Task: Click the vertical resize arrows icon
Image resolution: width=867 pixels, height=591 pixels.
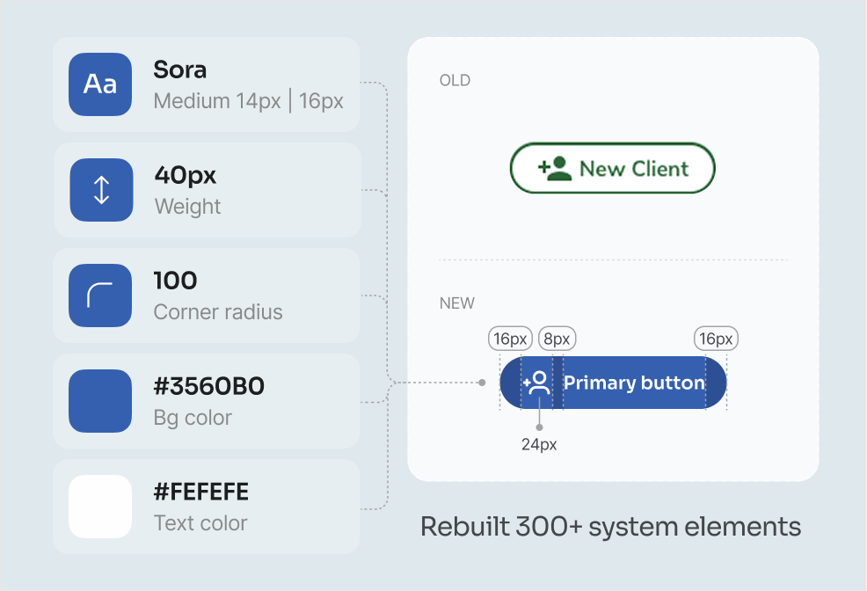Action: coord(101,190)
